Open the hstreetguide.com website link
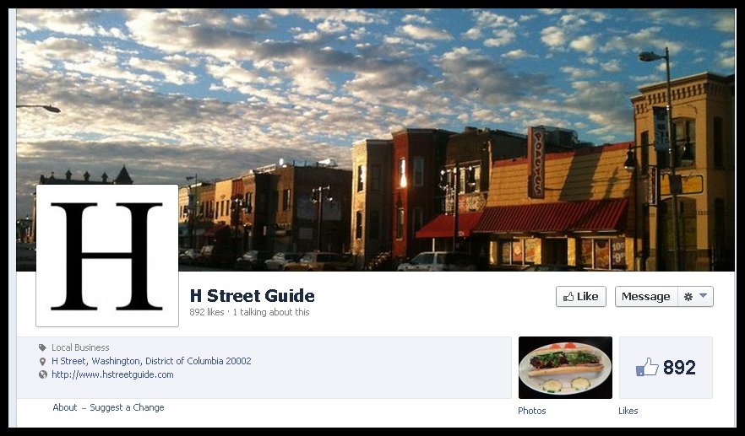 [x=112, y=374]
